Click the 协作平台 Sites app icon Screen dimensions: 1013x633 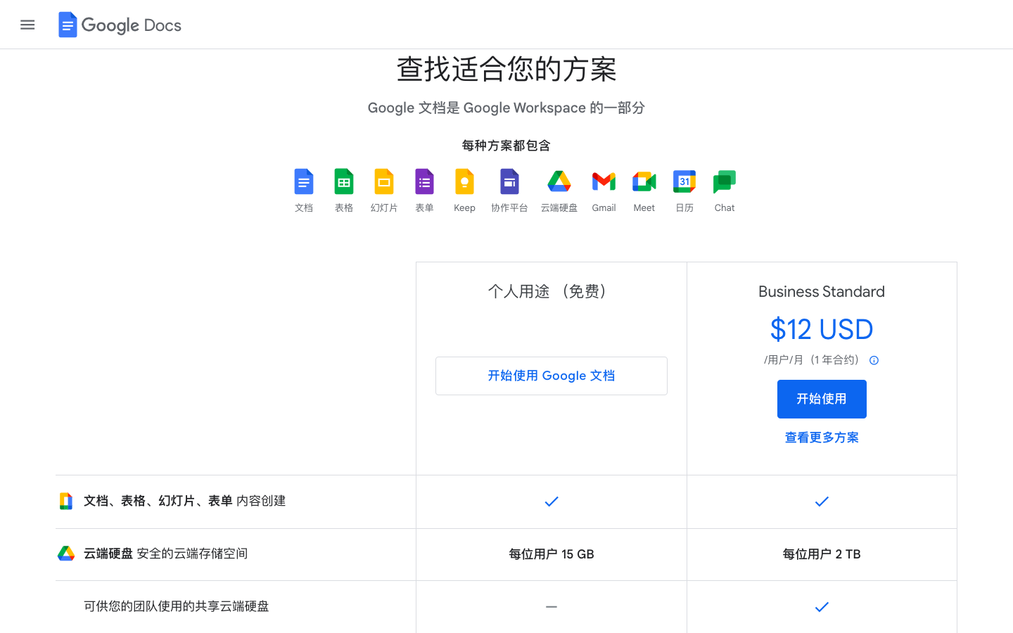(509, 181)
